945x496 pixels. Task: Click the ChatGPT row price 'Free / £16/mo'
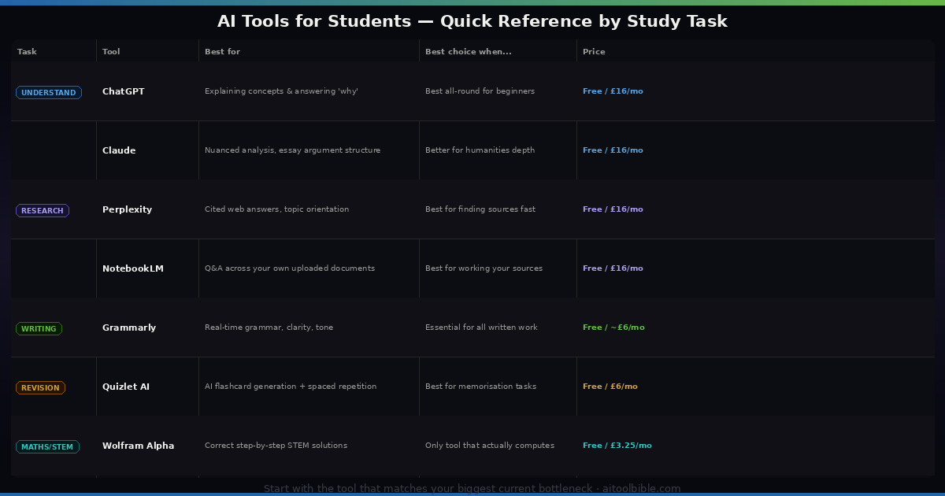pos(613,91)
